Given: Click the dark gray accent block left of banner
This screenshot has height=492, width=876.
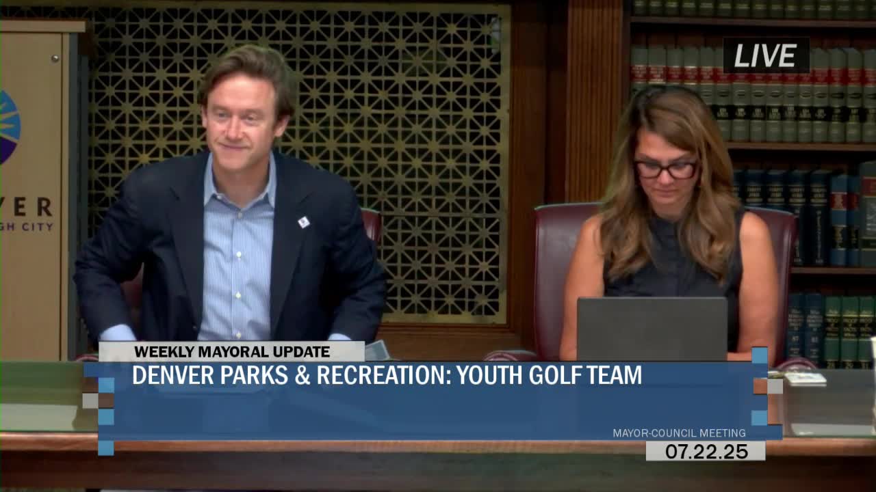Looking at the screenshot, I should pos(91,400).
